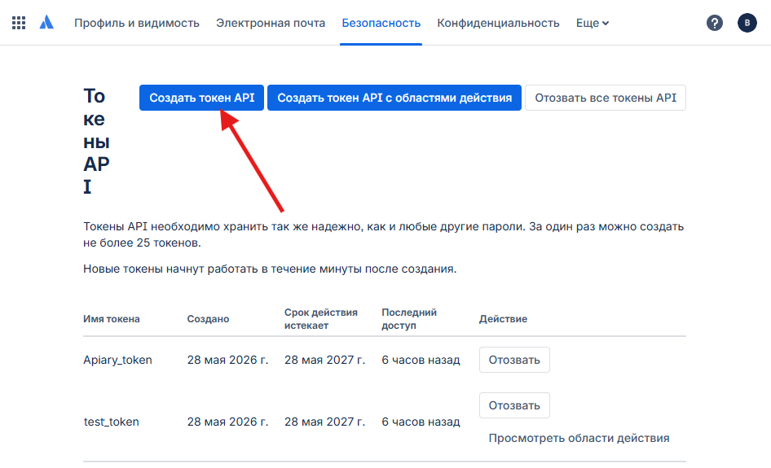
Task: Switch to Электронная почта tab
Action: pos(271,23)
